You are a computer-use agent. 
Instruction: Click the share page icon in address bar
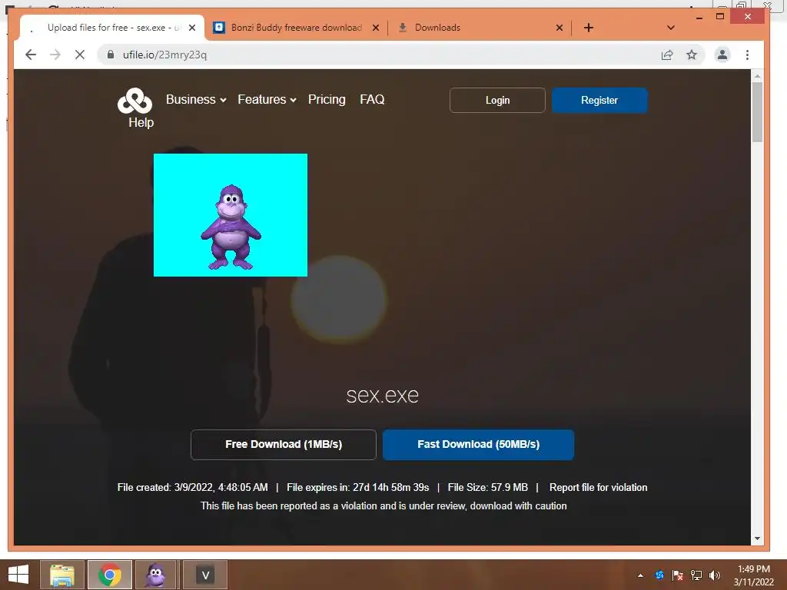tap(667, 55)
